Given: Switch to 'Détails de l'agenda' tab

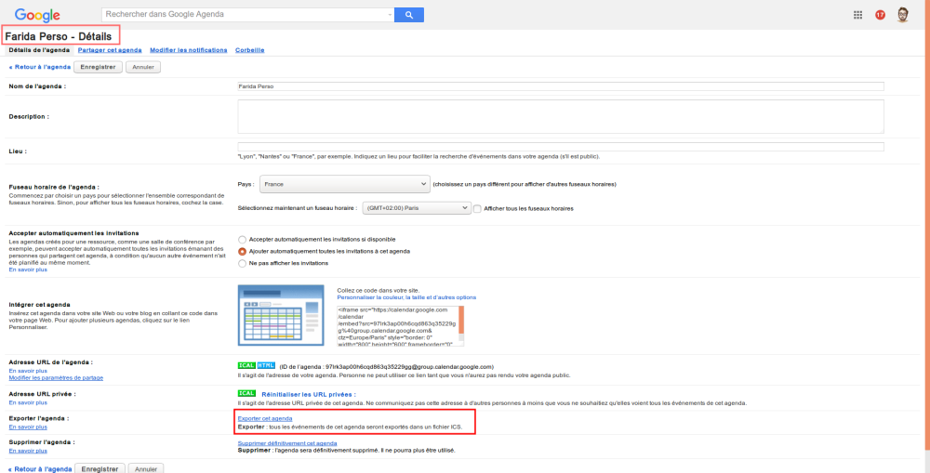Looking at the screenshot, I should (38, 50).
